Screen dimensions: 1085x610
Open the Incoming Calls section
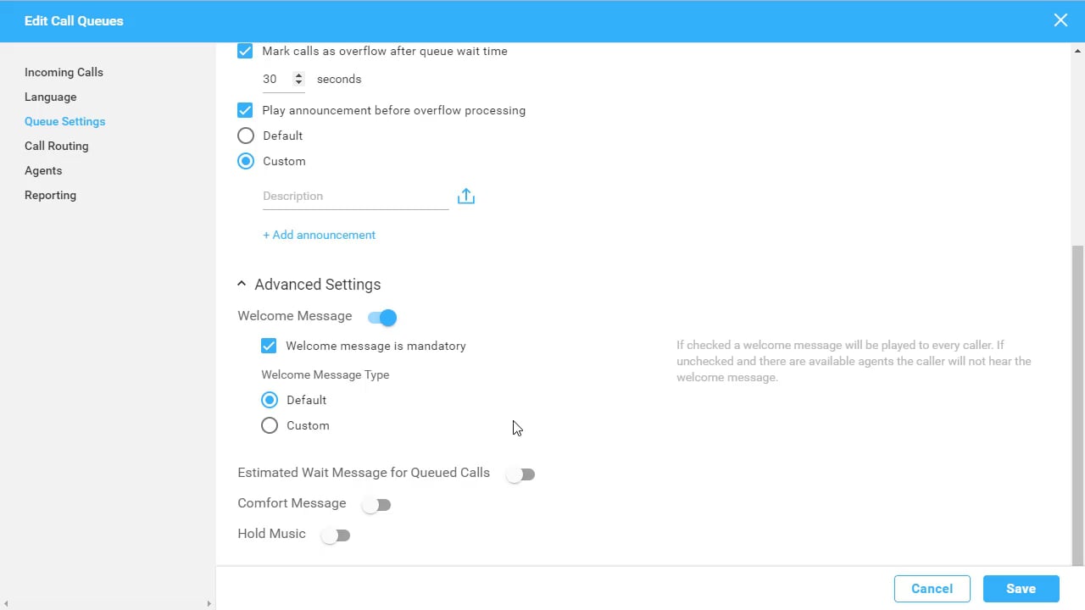64,72
